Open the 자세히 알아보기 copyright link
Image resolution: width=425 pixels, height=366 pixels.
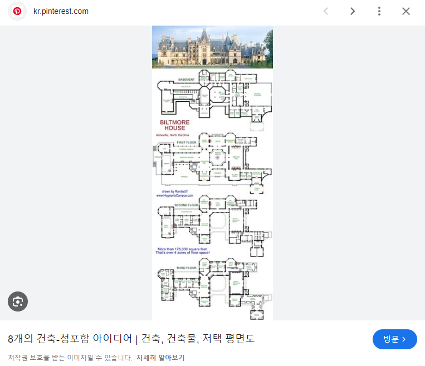(160, 358)
